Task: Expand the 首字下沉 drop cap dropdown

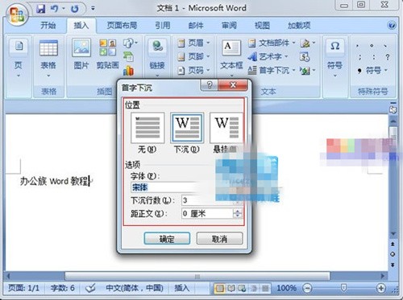Action: [x=293, y=70]
